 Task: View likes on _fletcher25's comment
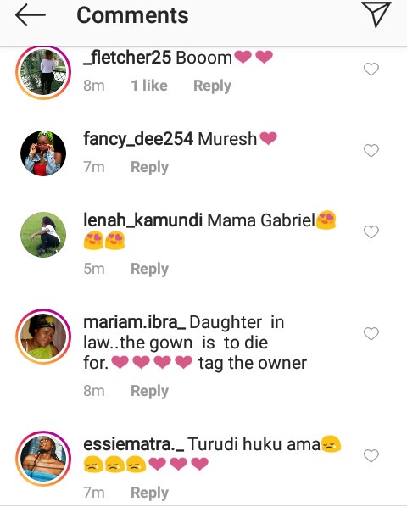coord(149,86)
